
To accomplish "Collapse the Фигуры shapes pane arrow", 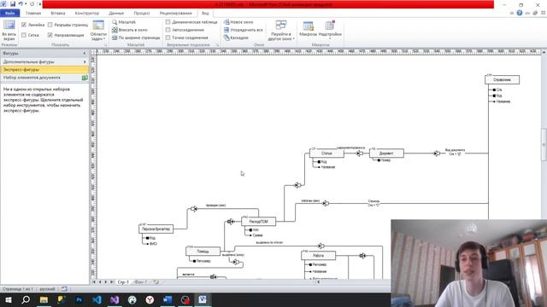I will 85,53.
